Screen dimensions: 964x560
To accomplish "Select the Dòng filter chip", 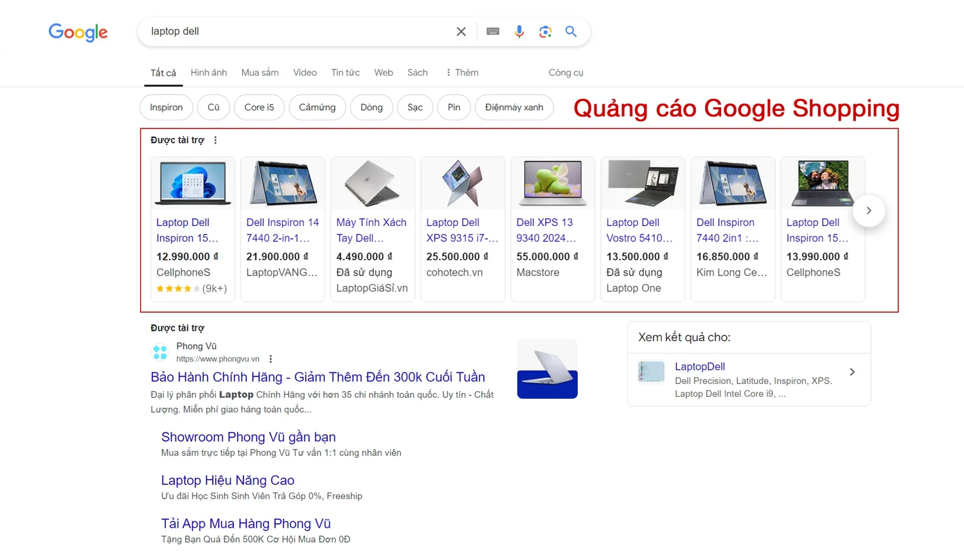I will pos(371,107).
